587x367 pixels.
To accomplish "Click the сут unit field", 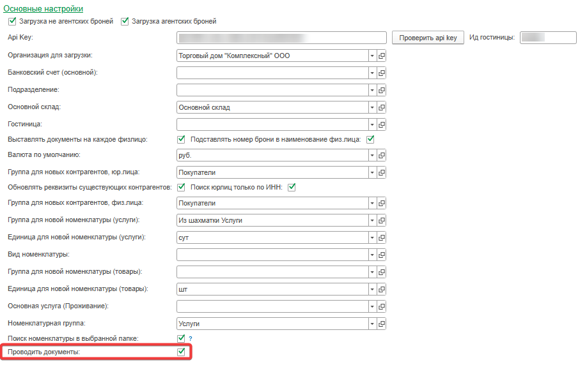I will [x=272, y=237].
